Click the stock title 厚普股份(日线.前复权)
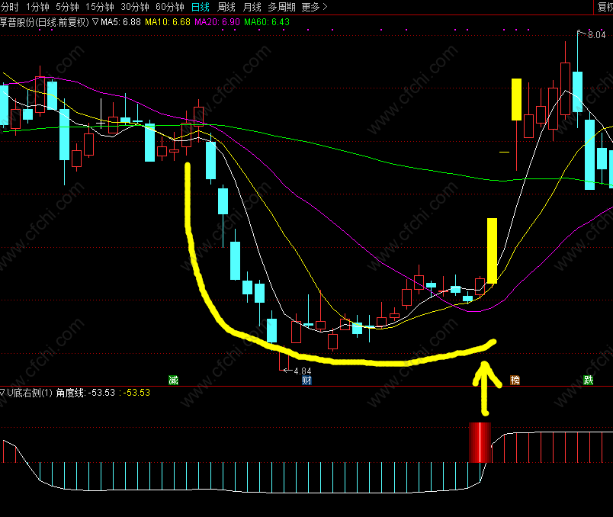The height and width of the screenshot is (517, 613). pos(44,22)
